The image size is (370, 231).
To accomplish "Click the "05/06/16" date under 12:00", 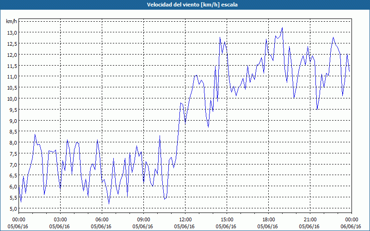I will pyautogui.click(x=184, y=226).
